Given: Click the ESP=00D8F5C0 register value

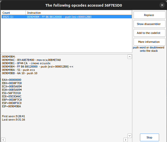Looking at the screenshot, I should point(12,103).
